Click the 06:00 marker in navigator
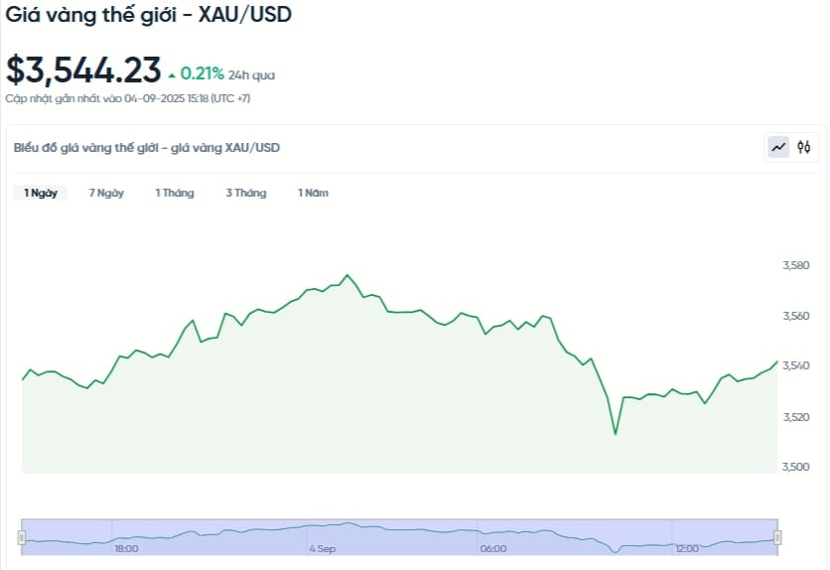Image resolution: width=830 pixels, height=570 pixels. pyautogui.click(x=492, y=549)
